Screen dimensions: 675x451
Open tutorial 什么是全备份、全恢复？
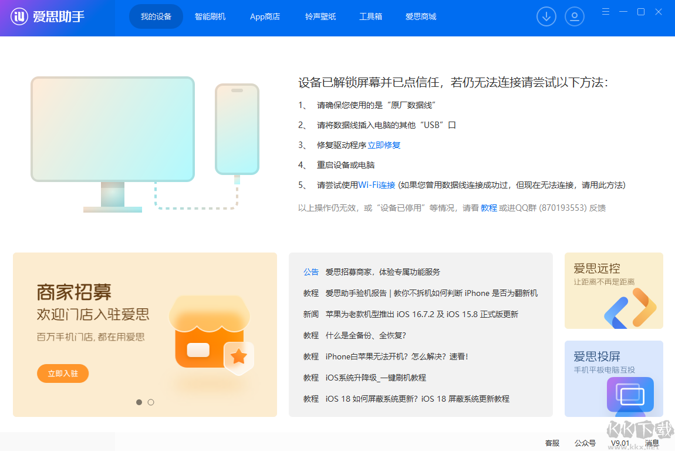pyautogui.click(x=366, y=335)
